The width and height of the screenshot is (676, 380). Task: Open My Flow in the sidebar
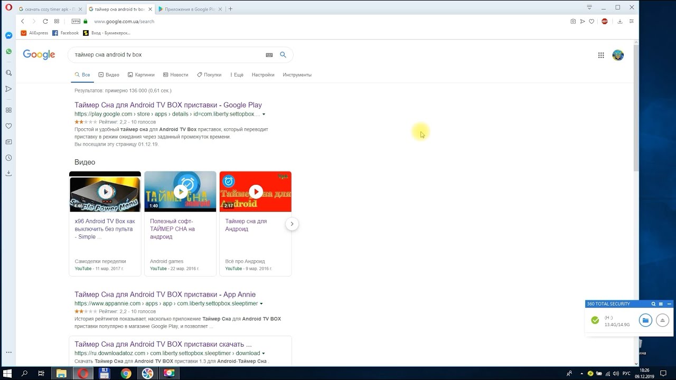point(8,89)
